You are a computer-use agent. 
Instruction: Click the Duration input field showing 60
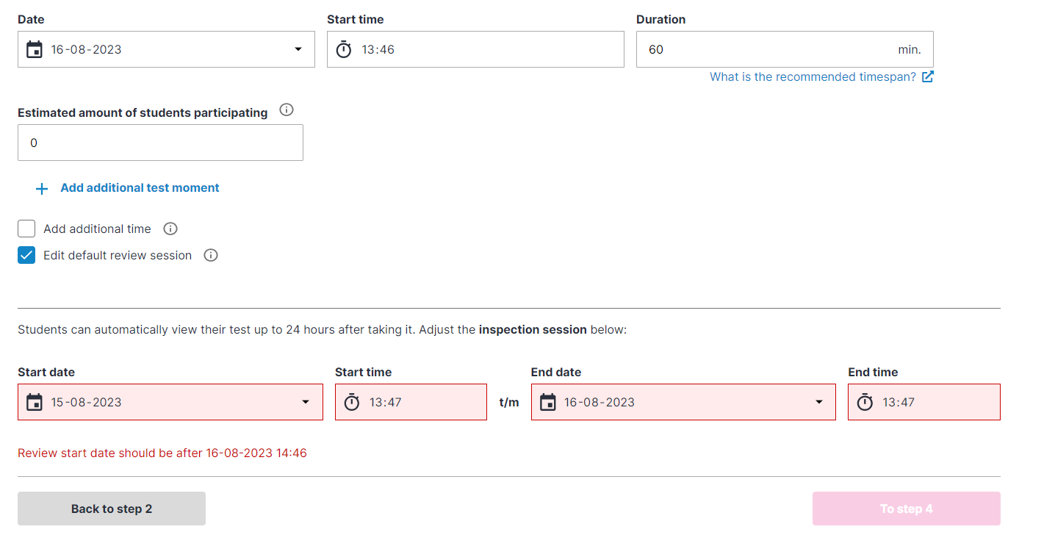coord(764,49)
